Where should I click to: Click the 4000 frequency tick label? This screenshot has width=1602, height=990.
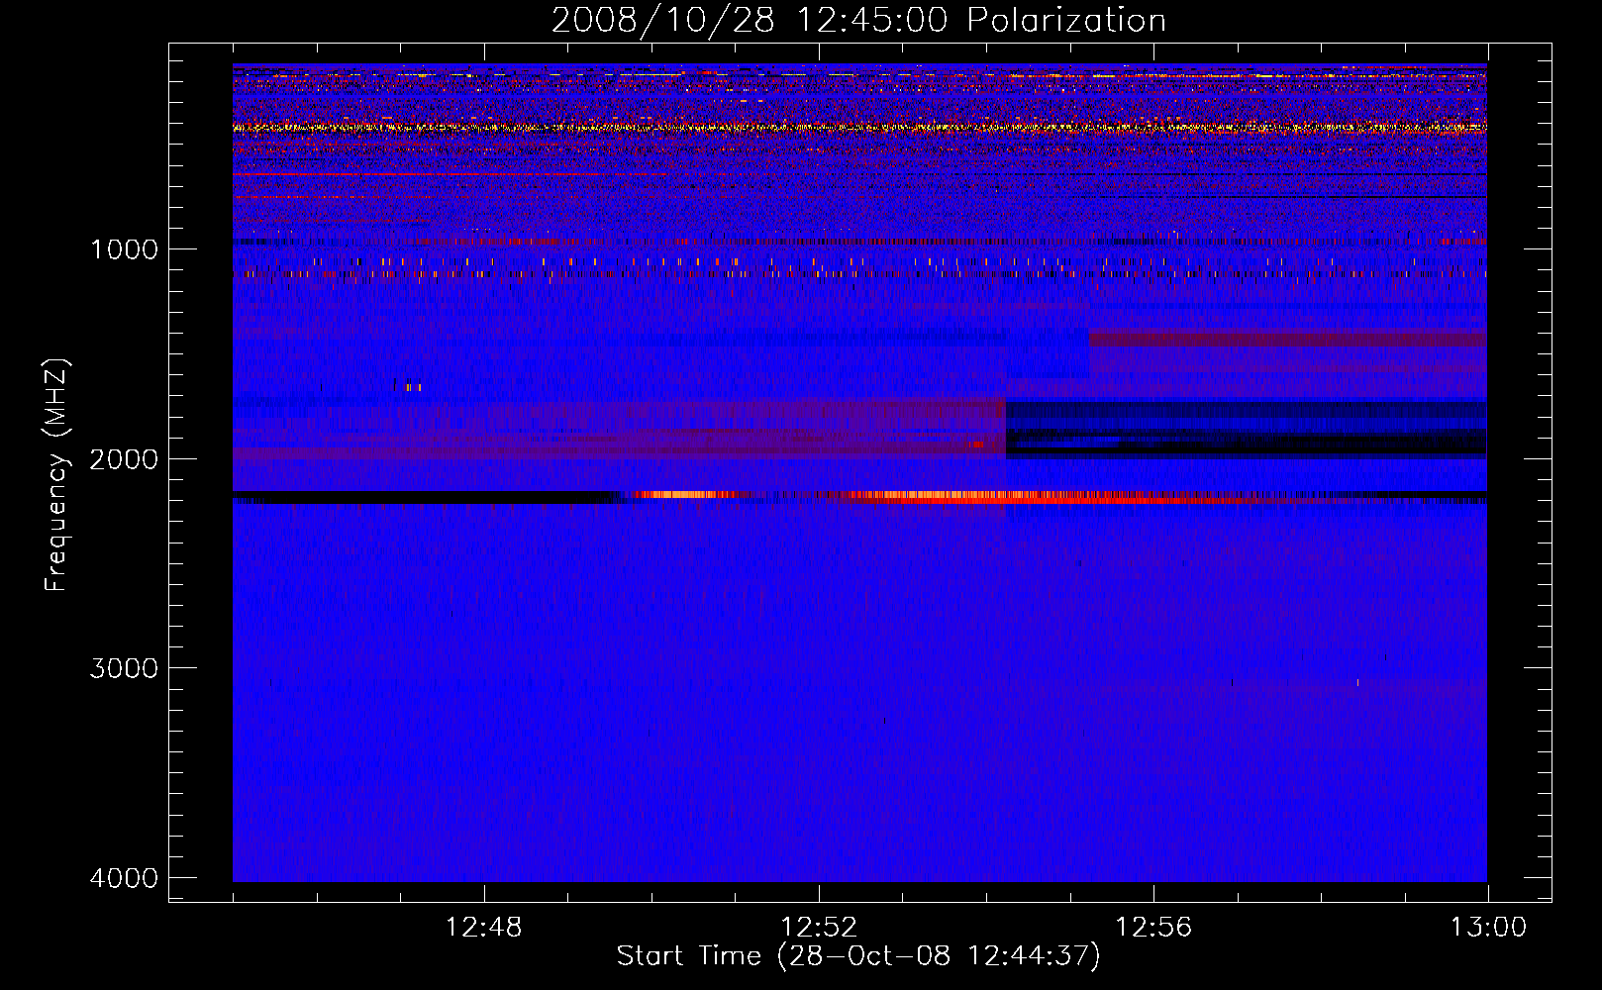point(124,878)
